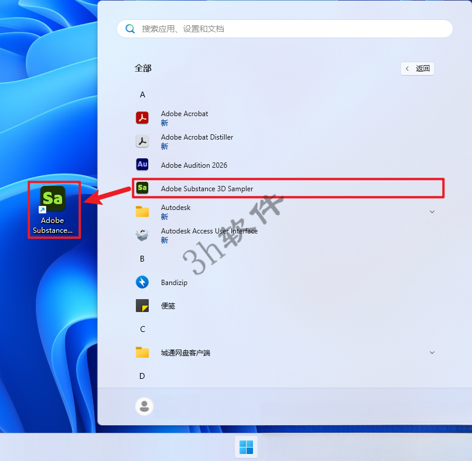This screenshot has height=461, width=472.
Task: Click the Autodesk Access User Interface label
Action: [210, 231]
